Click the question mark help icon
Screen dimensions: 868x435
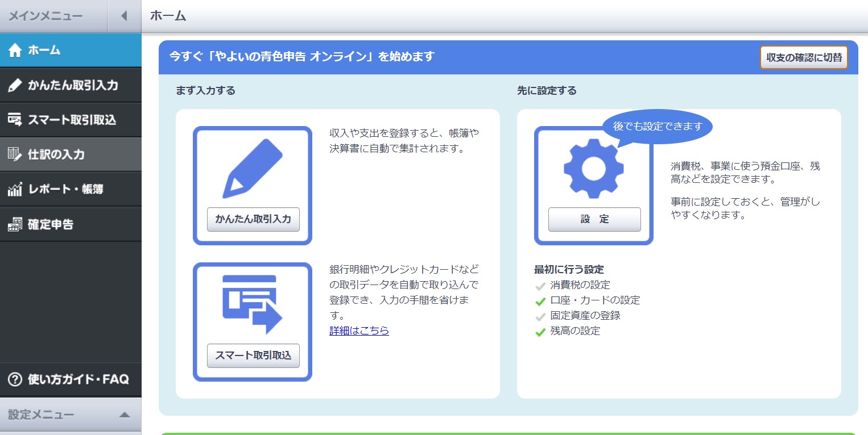tap(15, 379)
